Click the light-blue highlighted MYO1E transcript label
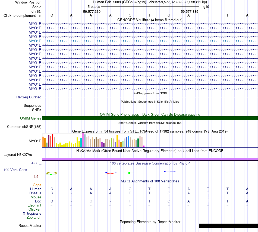Screen dimensions: 258x232 tap(35, 41)
